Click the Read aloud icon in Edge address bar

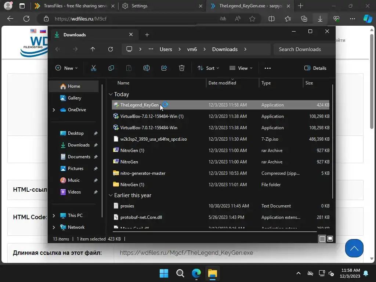(x=238, y=19)
